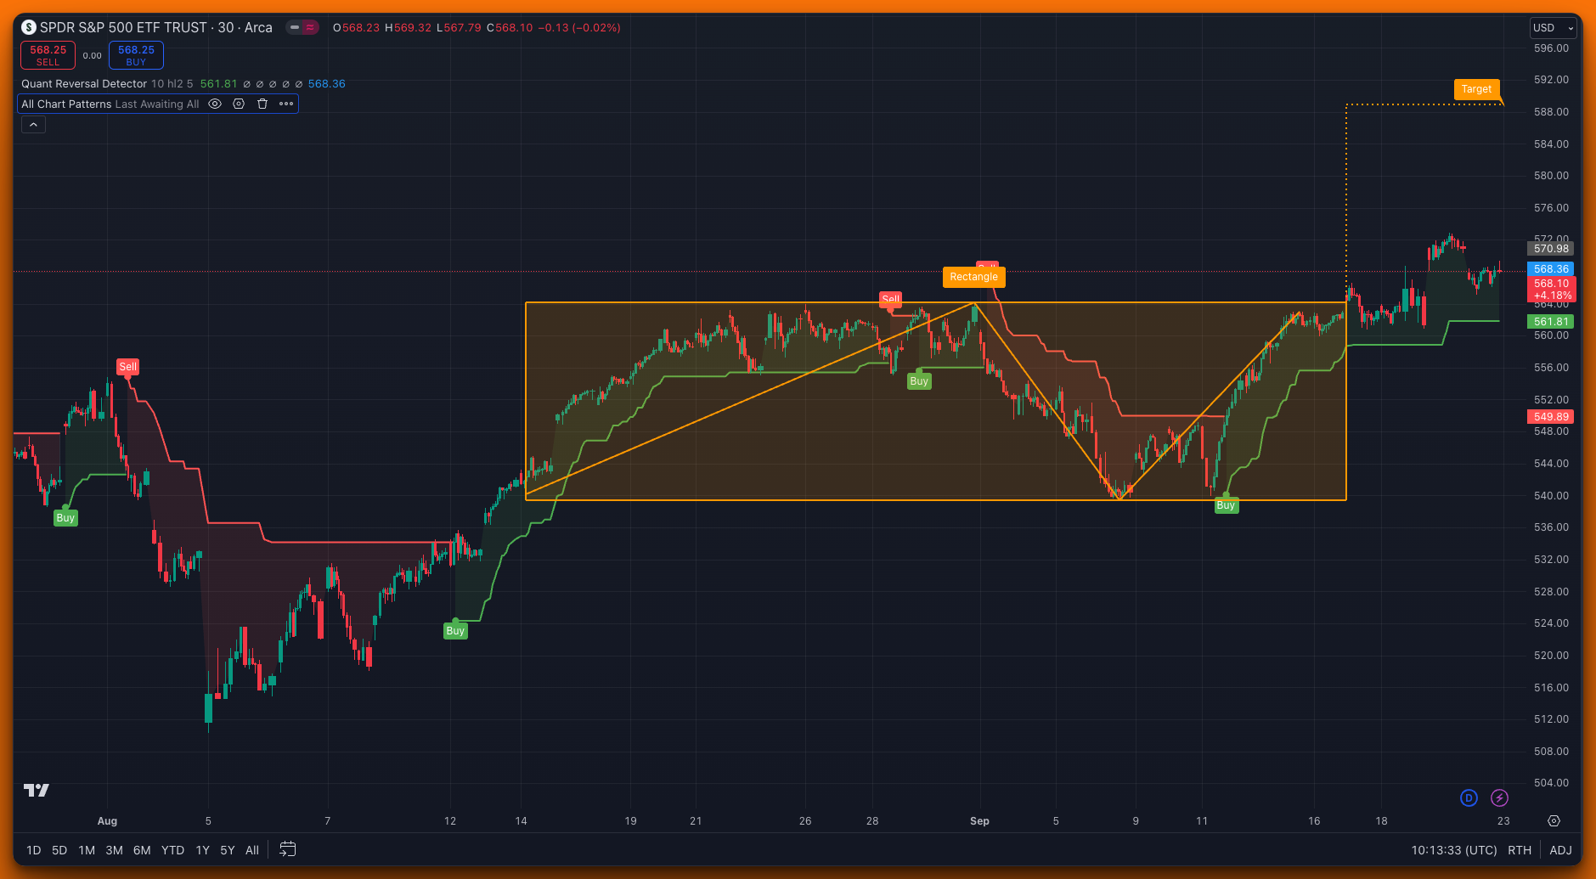Click the SPDR symbol logo icon
The image size is (1596, 879).
click(29, 27)
